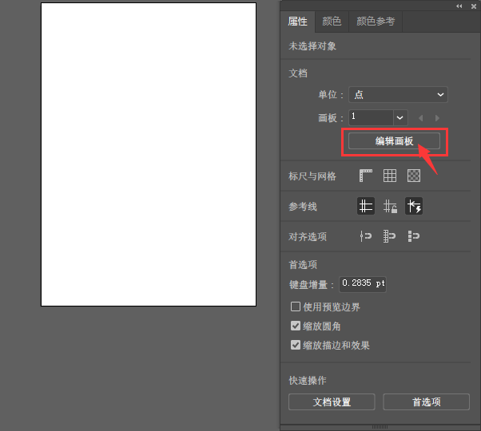The height and width of the screenshot is (431, 481).
Task: Close the properties panel
Action: pyautogui.click(x=474, y=6)
